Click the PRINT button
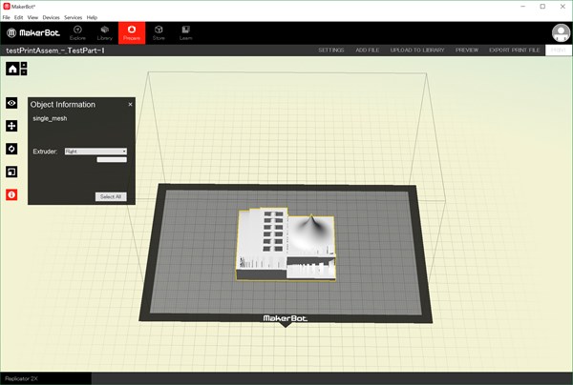Image resolution: width=573 pixels, height=385 pixels. (559, 50)
